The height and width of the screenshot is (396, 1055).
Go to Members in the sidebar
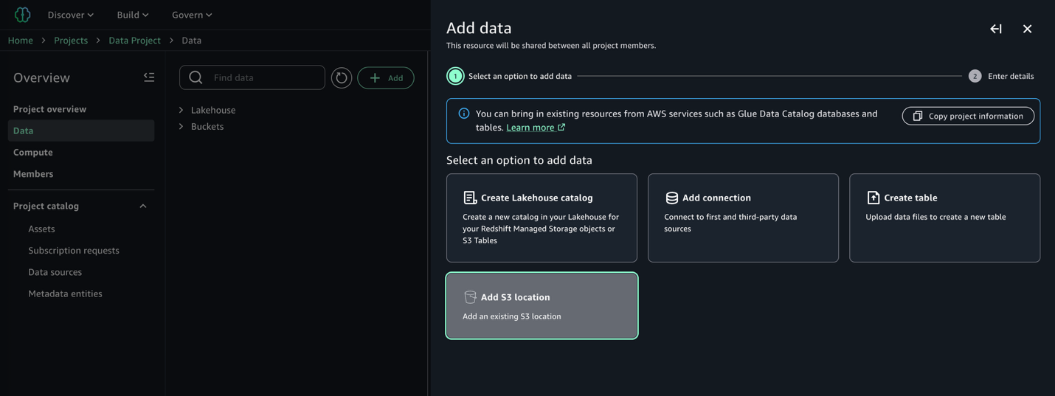coord(33,174)
